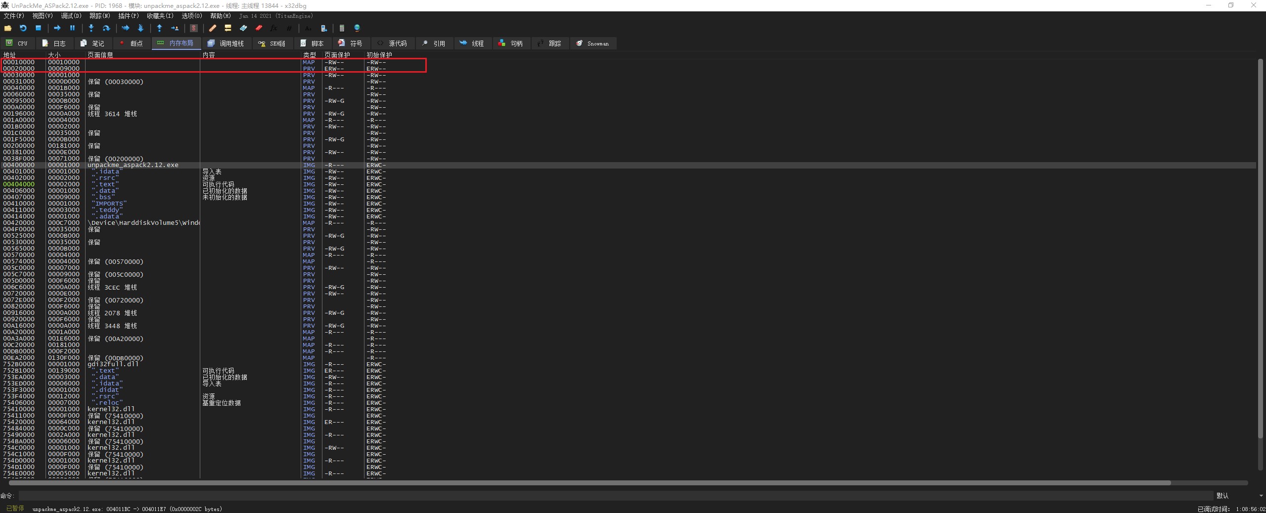1266x513 pixels.
Task: Open the Scylla plugin icon
Action: pos(194,28)
